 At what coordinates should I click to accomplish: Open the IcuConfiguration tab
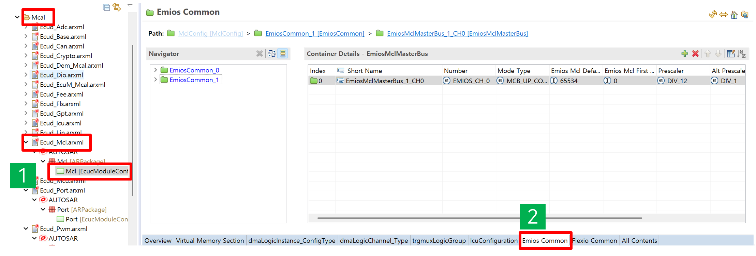point(493,241)
